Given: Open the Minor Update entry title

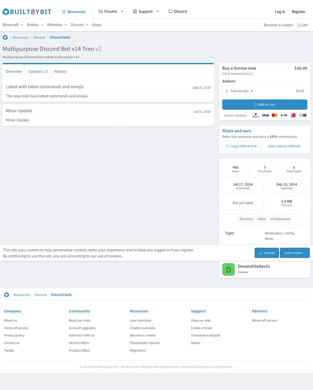Looking at the screenshot, I should [x=19, y=111].
